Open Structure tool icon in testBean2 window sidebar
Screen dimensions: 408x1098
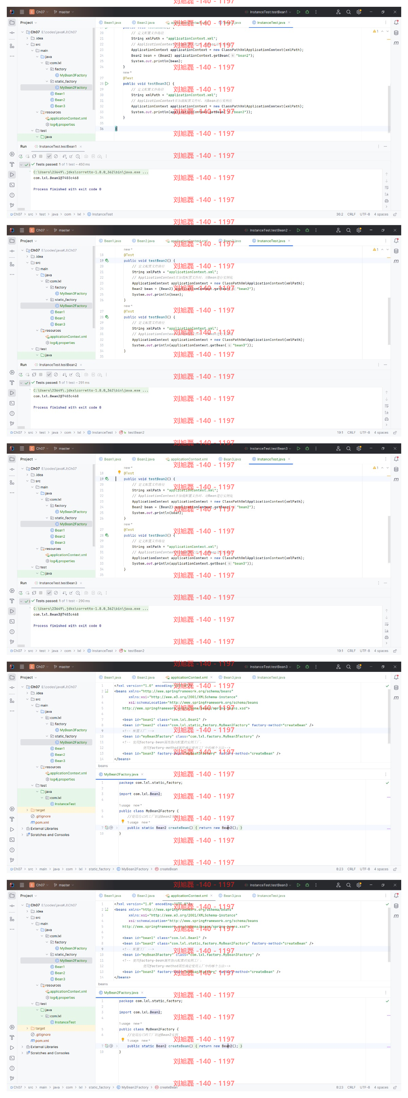(12, 264)
